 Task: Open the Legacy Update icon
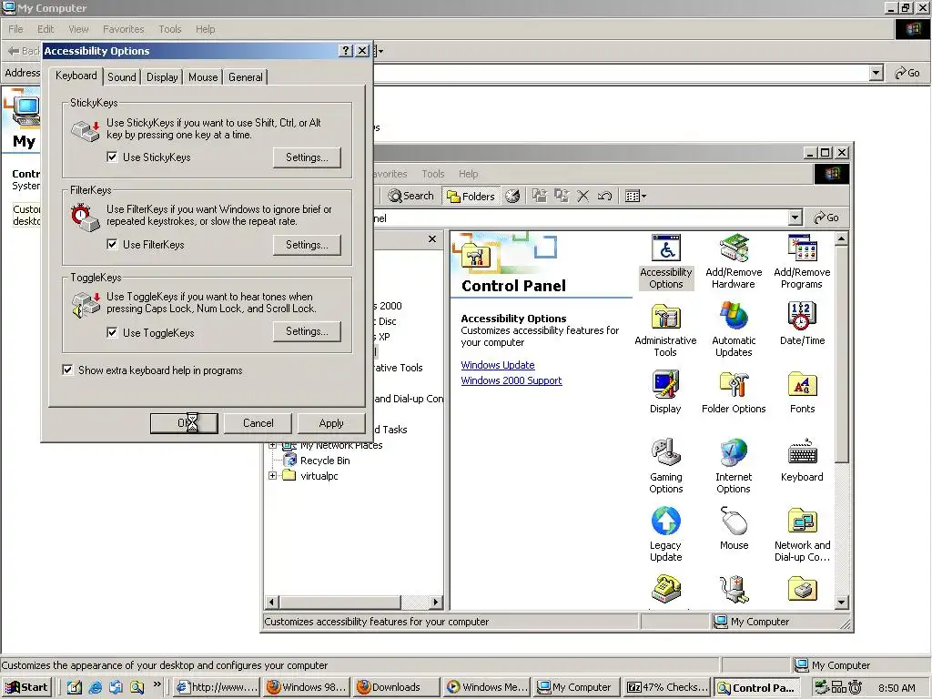click(x=665, y=535)
